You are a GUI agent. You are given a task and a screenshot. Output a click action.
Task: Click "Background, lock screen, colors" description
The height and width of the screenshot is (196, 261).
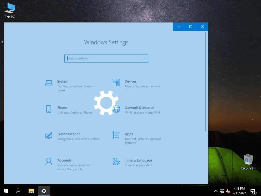(x=78, y=139)
